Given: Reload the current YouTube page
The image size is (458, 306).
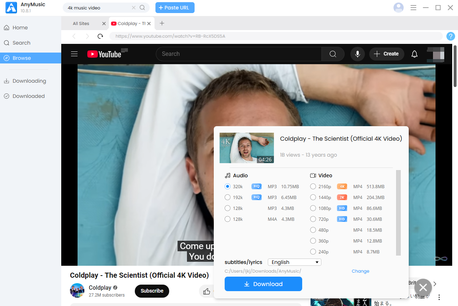Looking at the screenshot, I should point(100,36).
